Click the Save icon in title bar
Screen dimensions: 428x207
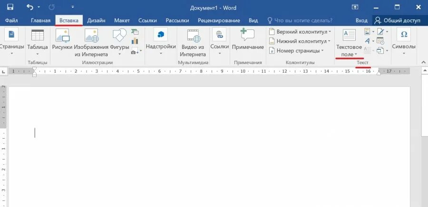click(x=10, y=7)
